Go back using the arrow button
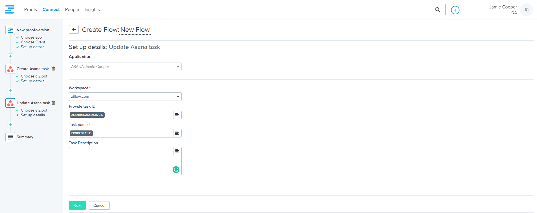 point(74,30)
